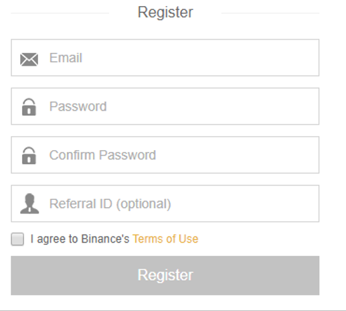
Task: Click the person silhouette icon in Referral ID
Action: 29,204
